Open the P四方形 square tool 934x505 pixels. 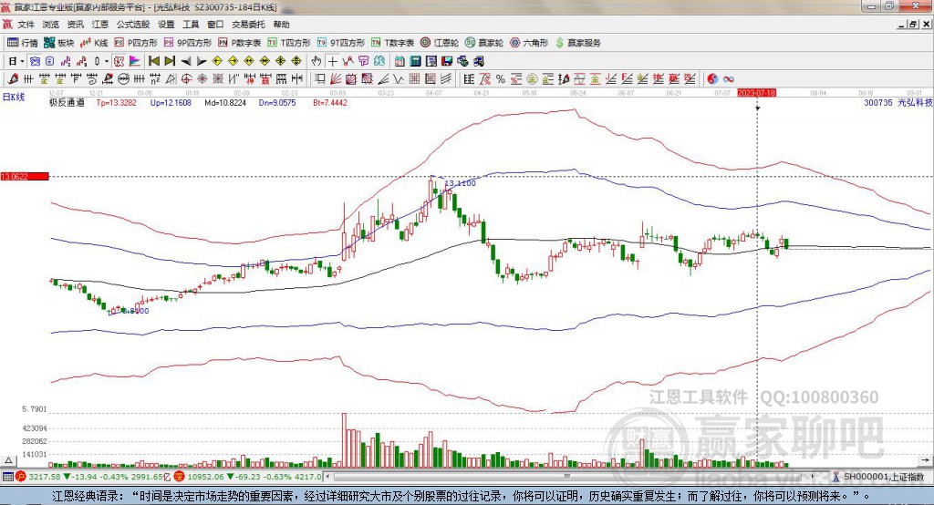pos(137,43)
